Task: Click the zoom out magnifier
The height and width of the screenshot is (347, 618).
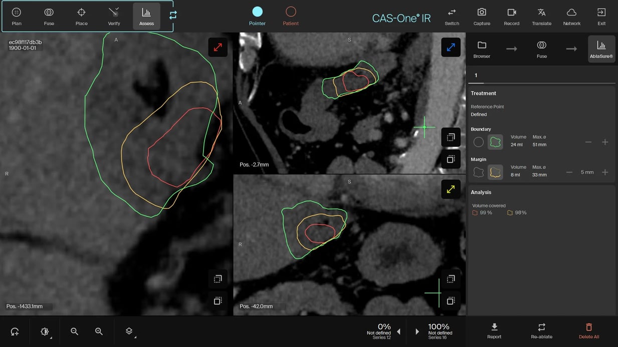Action: pyautogui.click(x=74, y=331)
